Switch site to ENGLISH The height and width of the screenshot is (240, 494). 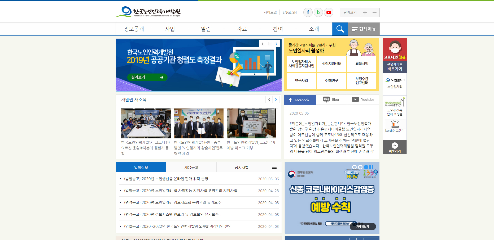click(290, 12)
